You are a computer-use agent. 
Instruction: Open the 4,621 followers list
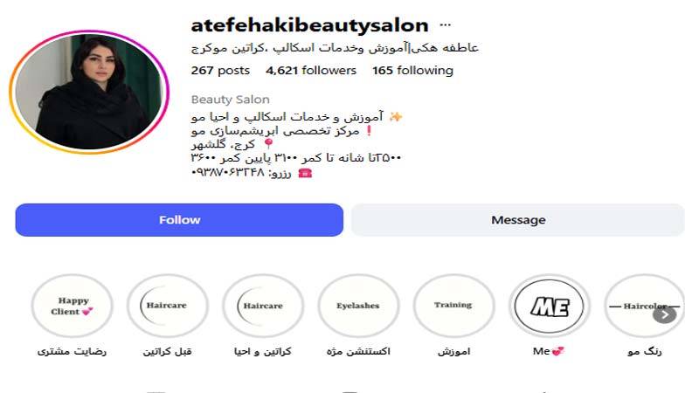[311, 71]
